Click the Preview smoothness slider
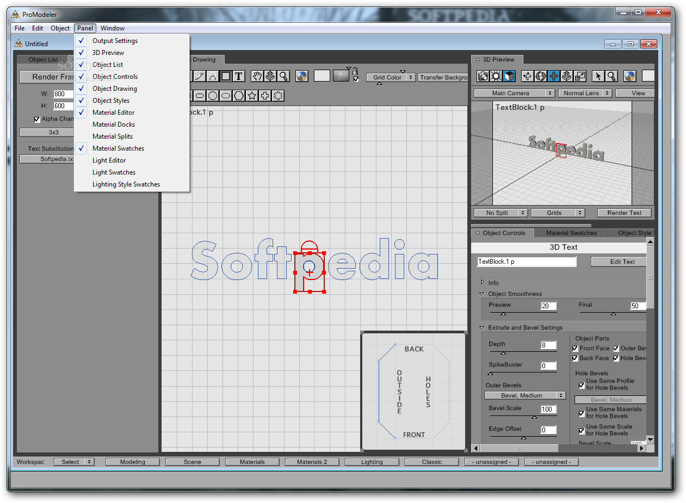686x503 pixels. [x=522, y=313]
